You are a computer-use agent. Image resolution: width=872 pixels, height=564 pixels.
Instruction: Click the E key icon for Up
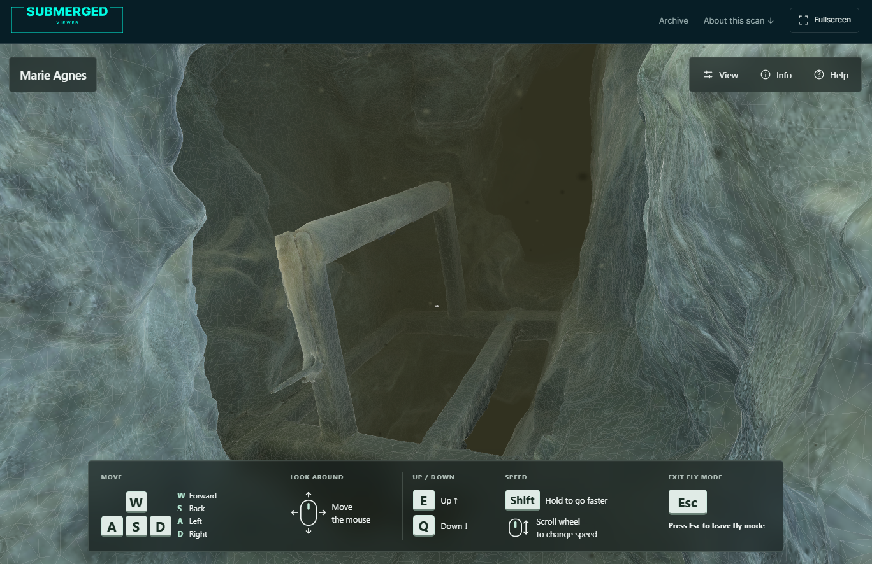point(424,500)
